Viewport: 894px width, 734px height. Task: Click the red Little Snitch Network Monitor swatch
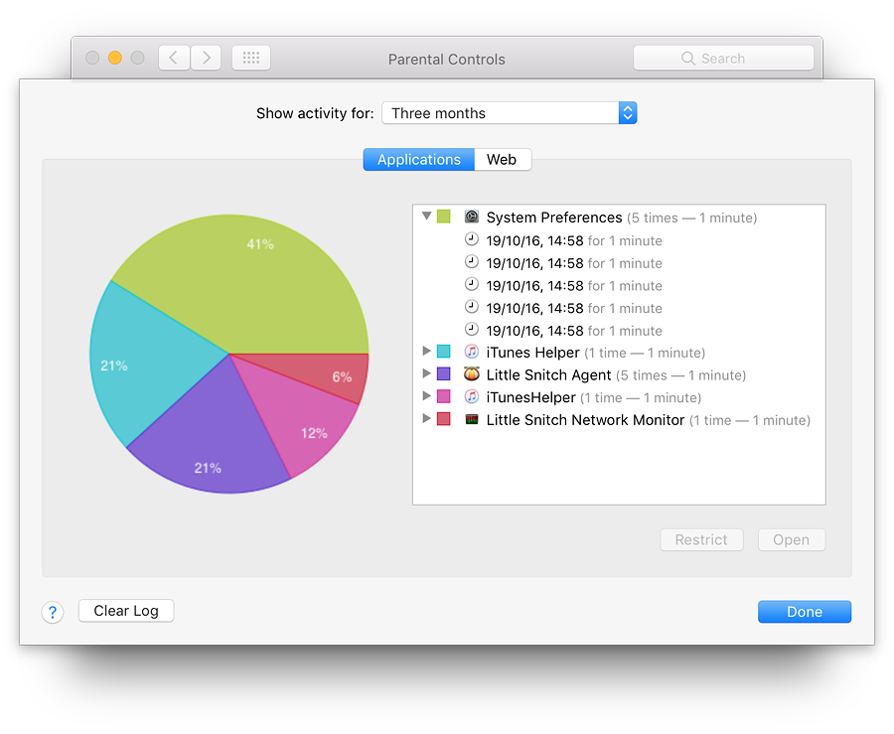coord(444,419)
